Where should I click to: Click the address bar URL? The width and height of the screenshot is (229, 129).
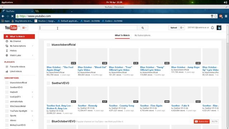tap(35, 16)
